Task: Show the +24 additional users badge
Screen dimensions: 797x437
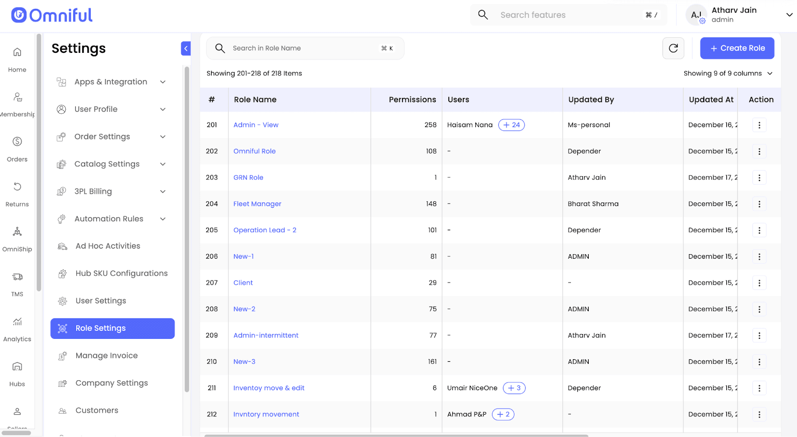Action: pyautogui.click(x=512, y=125)
